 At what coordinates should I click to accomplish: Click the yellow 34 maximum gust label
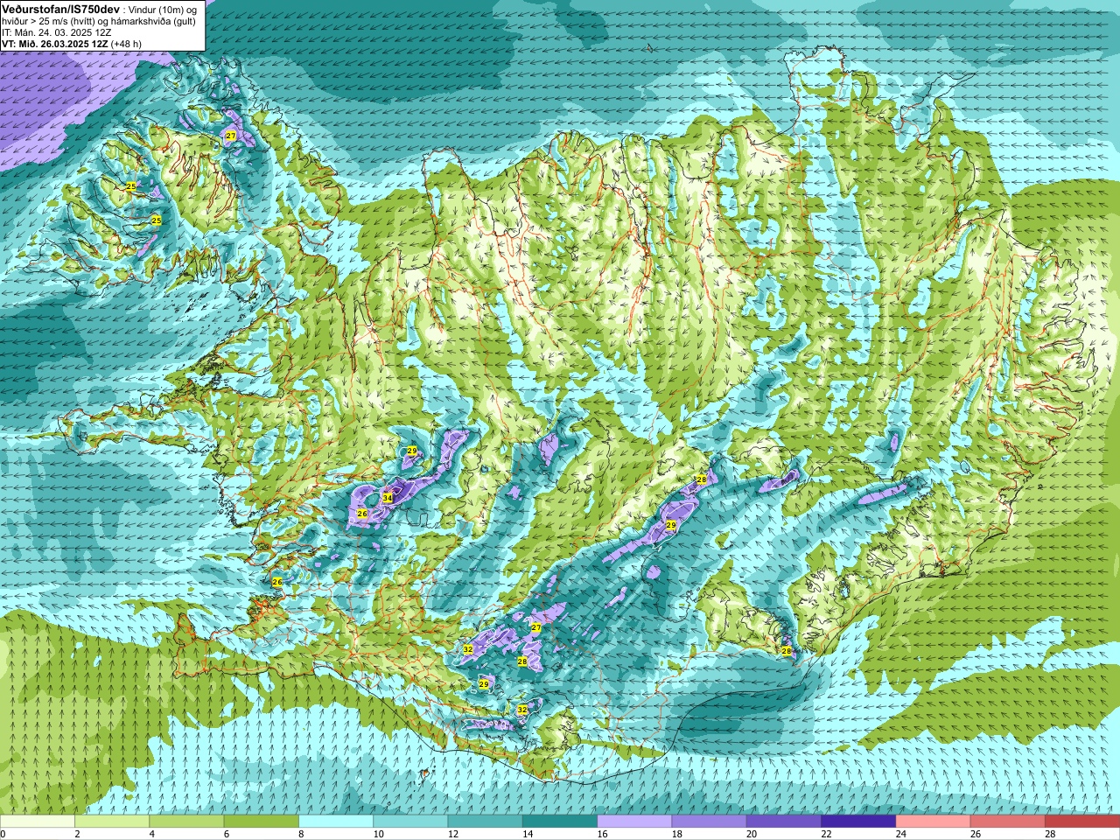pyautogui.click(x=388, y=498)
